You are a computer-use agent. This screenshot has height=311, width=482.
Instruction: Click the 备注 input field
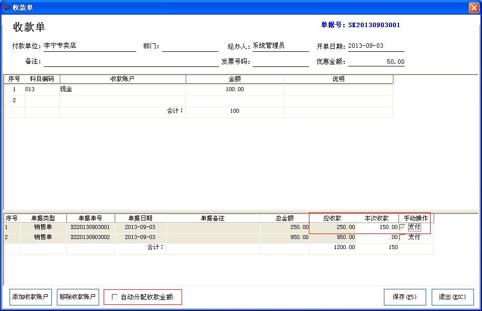click(131, 61)
